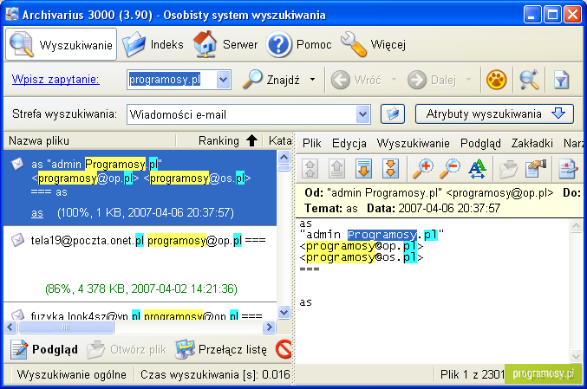Zoom in with the magnifier plus icon
Image resolution: width=587 pixels, height=389 pixels.
[x=422, y=169]
